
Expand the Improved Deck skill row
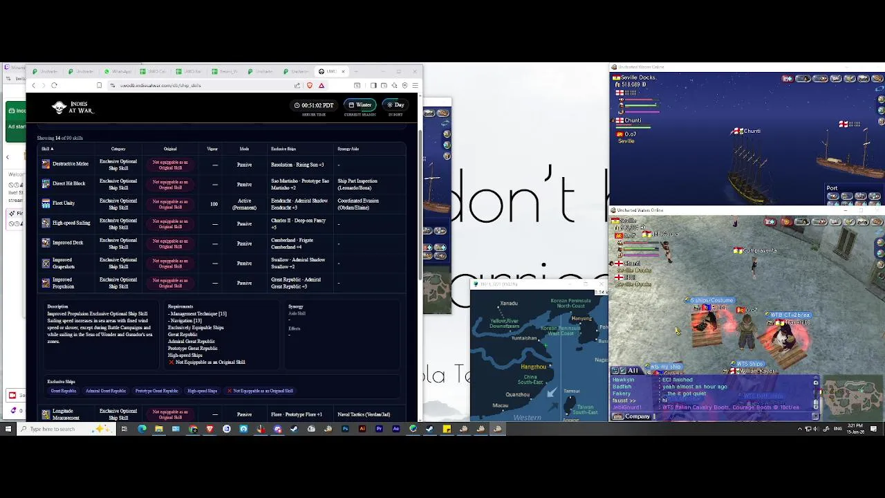click(x=221, y=243)
